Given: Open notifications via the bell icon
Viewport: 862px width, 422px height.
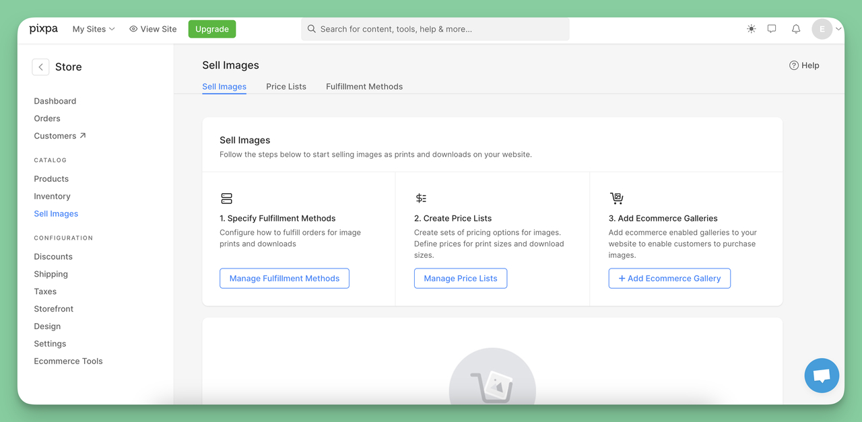Looking at the screenshot, I should coord(795,29).
